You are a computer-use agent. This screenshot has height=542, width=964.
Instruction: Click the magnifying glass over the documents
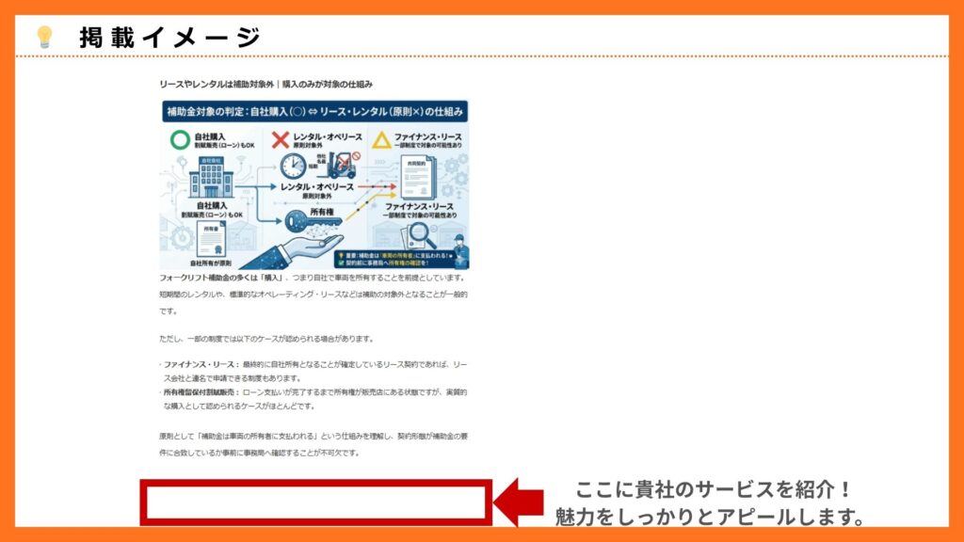[418, 231]
